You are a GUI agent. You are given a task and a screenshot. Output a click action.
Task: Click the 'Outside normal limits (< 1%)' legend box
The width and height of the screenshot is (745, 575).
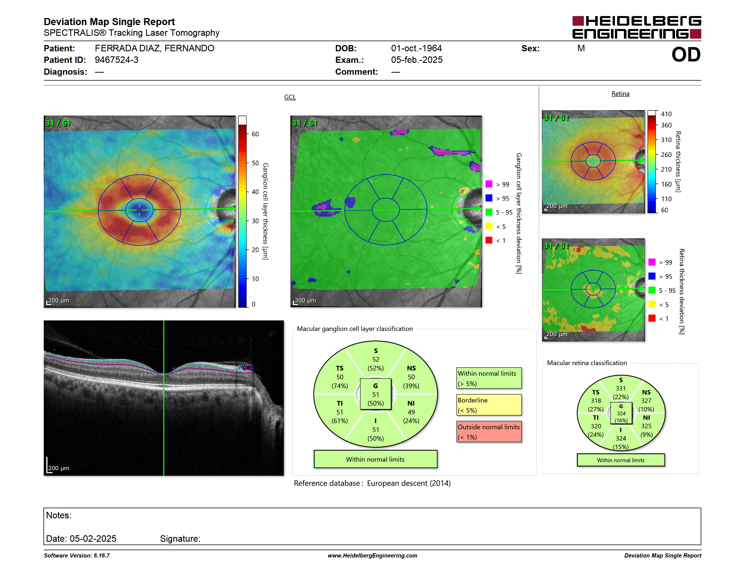point(489,432)
